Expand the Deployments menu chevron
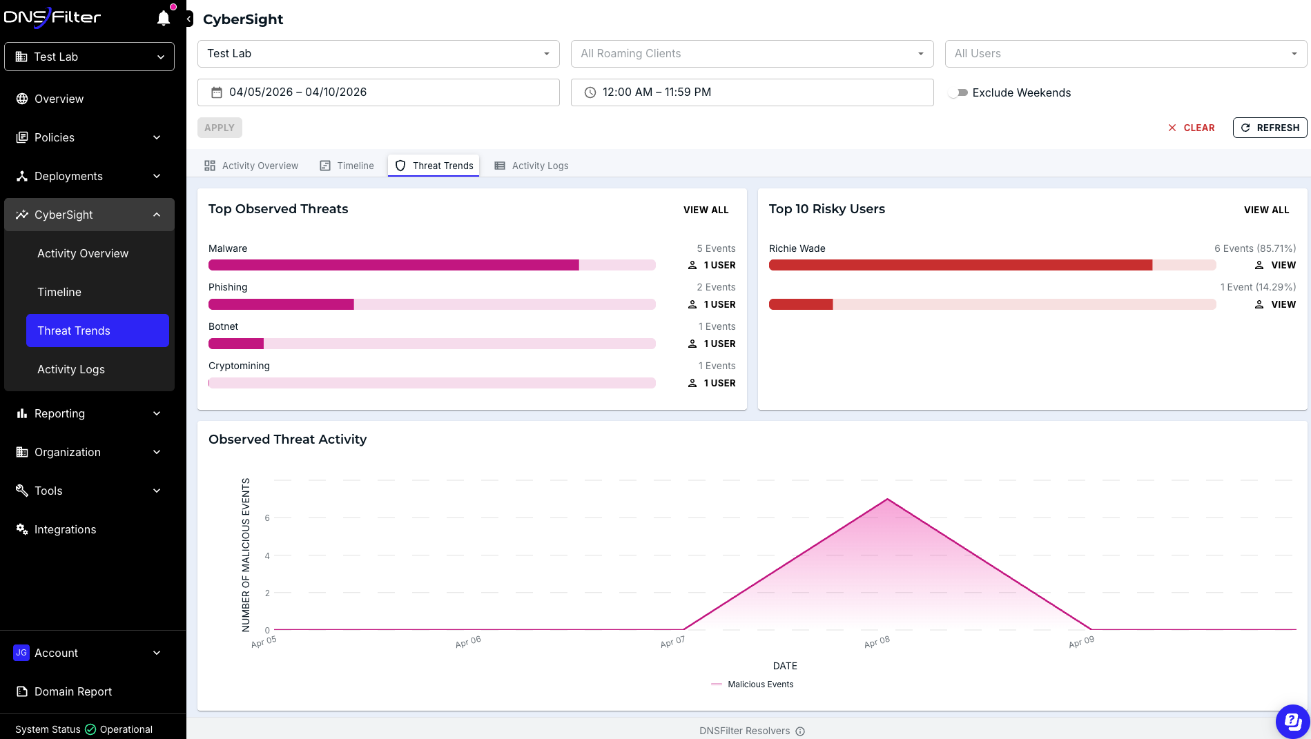 click(157, 176)
